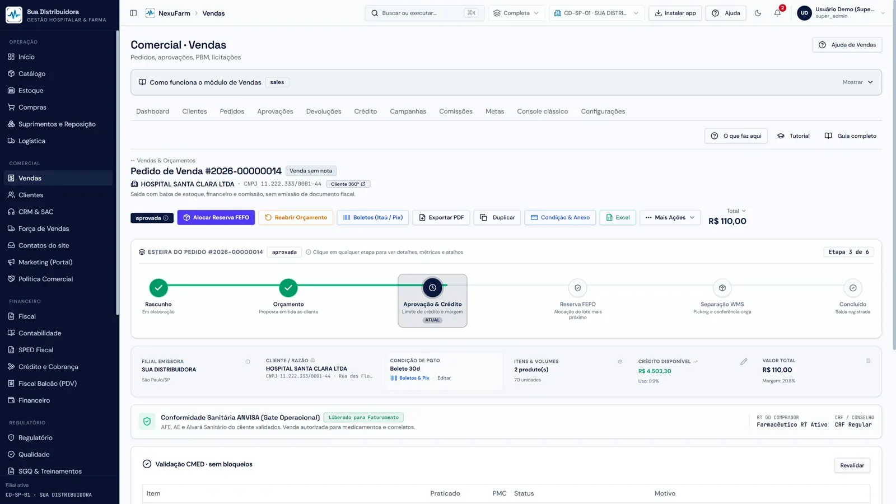
Task: Open the Completa mode dropdown
Action: pyautogui.click(x=516, y=13)
